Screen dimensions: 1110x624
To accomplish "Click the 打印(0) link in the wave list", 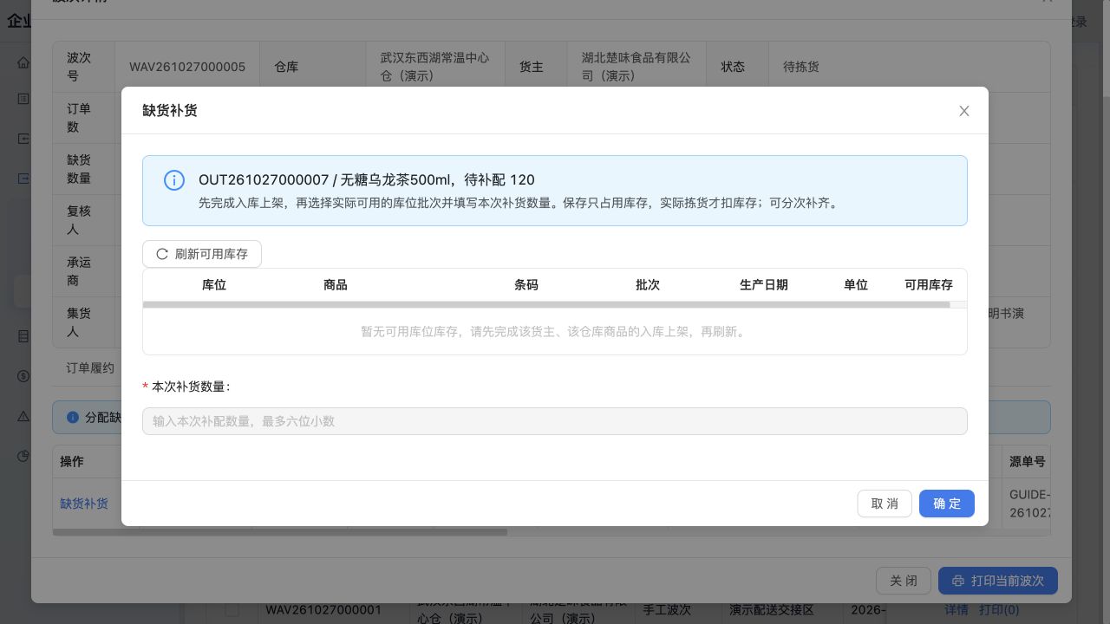I will coord(999,610).
